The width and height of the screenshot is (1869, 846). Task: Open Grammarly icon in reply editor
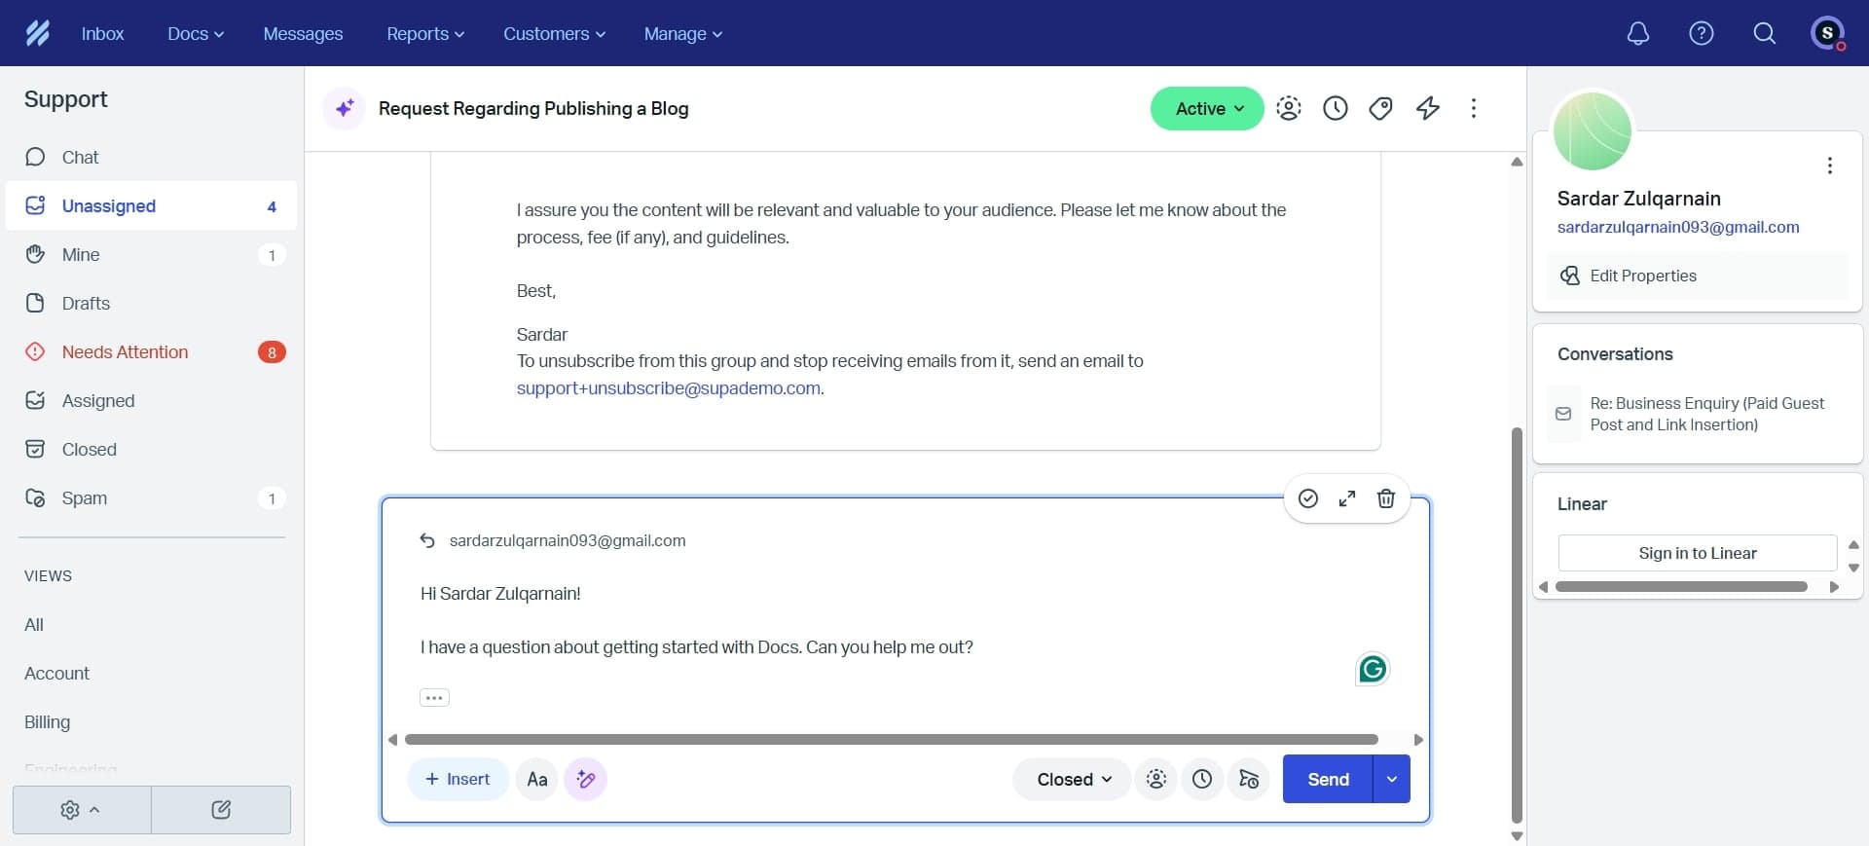[1373, 669]
